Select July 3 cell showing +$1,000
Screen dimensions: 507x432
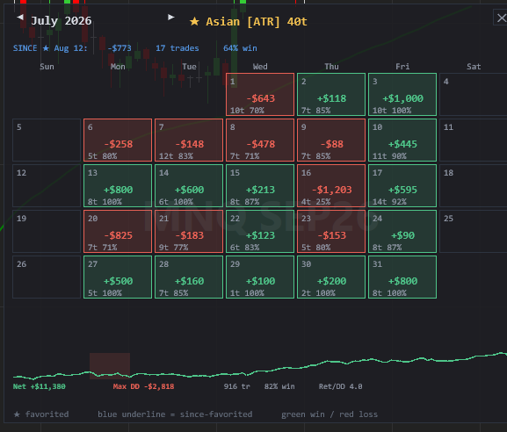(x=402, y=94)
